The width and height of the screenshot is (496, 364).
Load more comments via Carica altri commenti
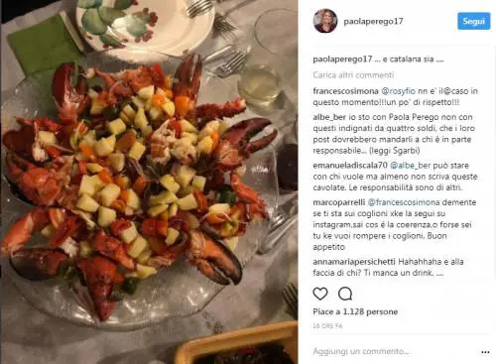tap(353, 75)
